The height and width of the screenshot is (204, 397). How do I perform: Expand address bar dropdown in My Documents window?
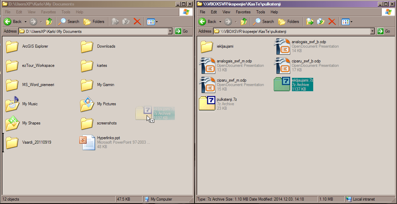(170, 31)
